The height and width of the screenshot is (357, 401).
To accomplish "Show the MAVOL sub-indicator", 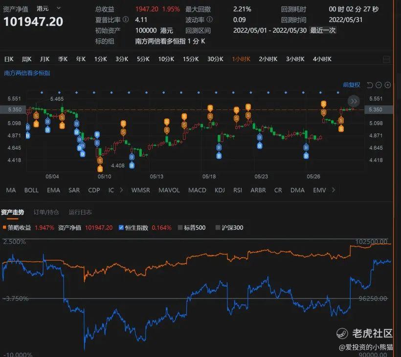I will pos(169,190).
